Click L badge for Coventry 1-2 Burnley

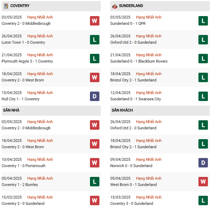tap(94, 182)
